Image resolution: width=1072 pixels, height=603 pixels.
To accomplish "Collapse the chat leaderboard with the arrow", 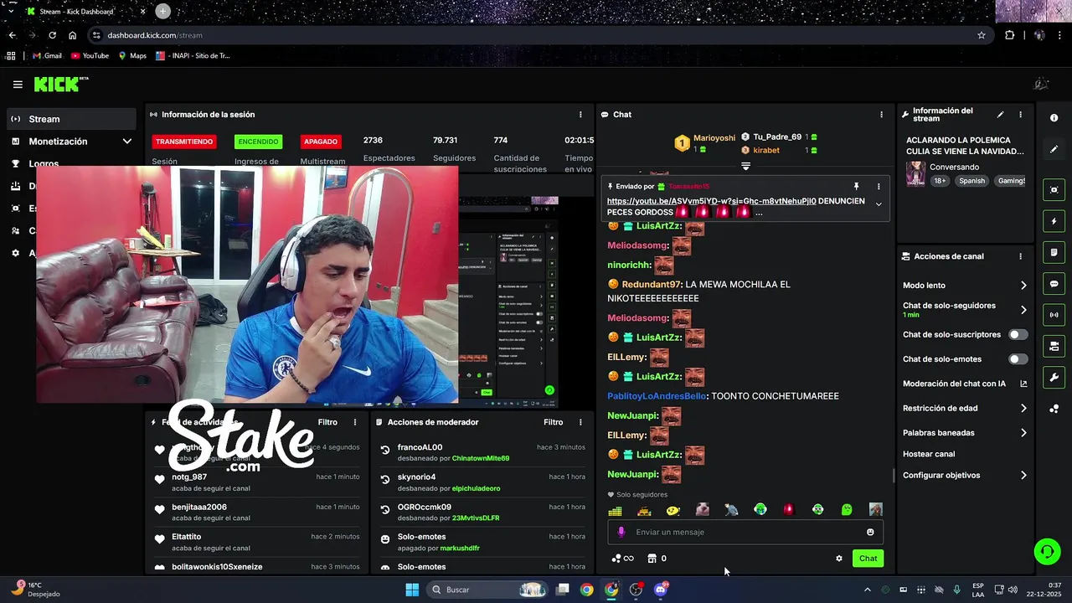I will [745, 166].
